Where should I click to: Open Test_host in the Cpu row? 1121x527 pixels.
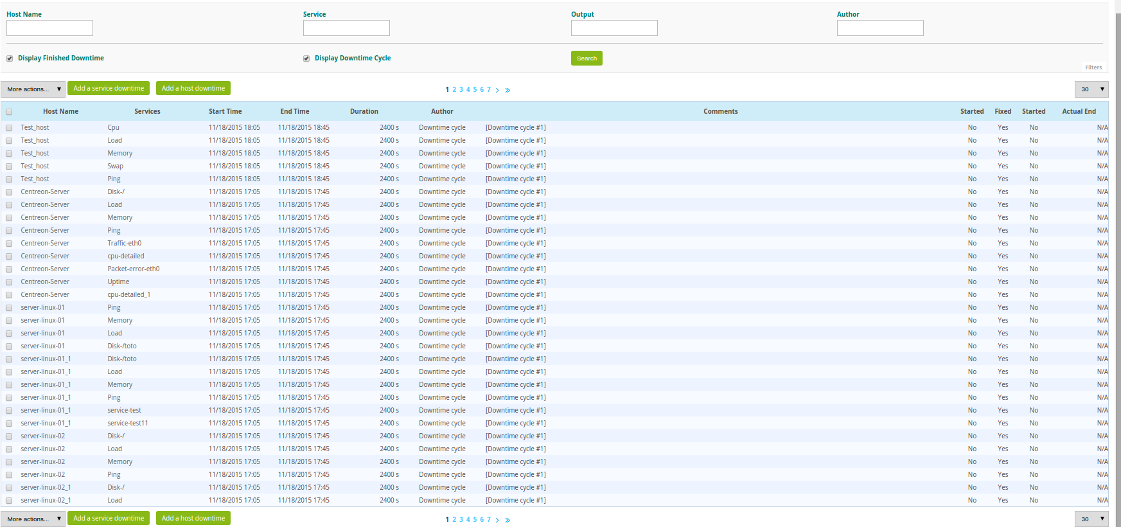tap(35, 128)
